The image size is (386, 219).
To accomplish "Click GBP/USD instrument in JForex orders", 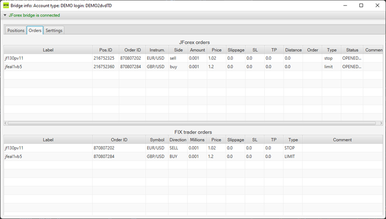I will tap(156, 67).
